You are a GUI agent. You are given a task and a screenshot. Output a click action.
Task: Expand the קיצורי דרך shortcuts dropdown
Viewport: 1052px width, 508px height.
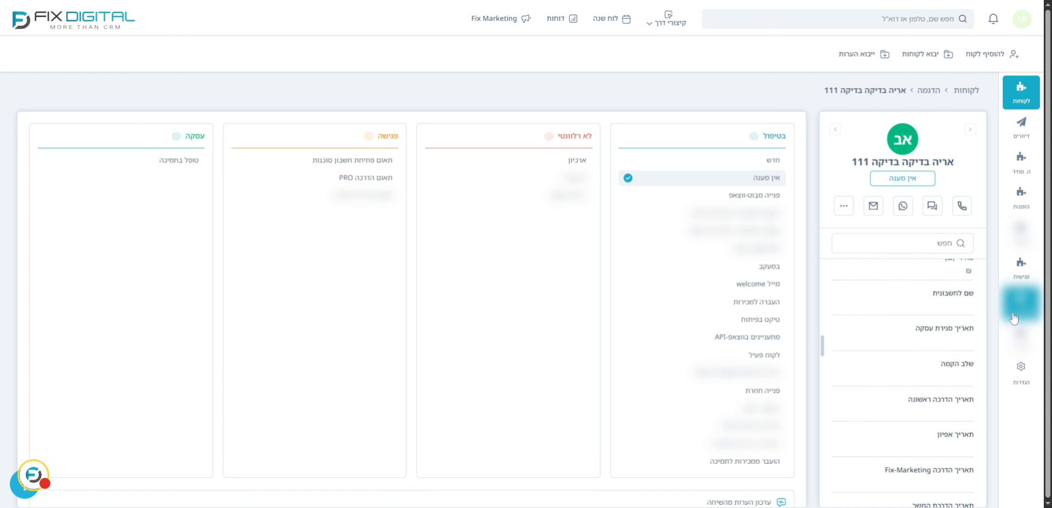pyautogui.click(x=666, y=19)
